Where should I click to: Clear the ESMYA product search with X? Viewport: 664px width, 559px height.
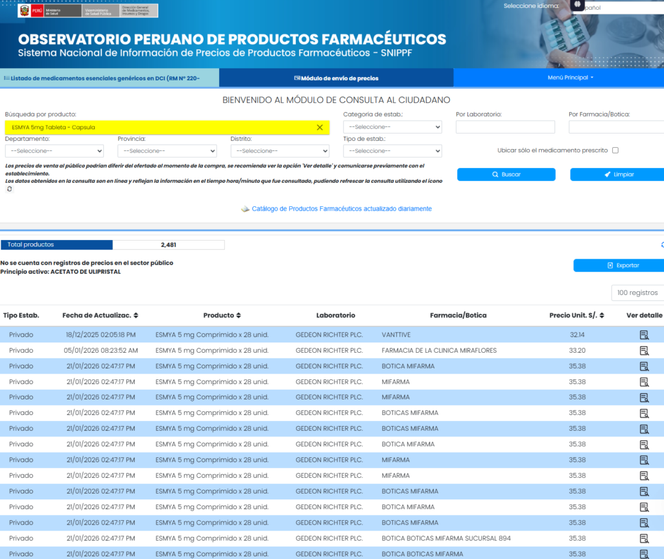pos(320,127)
